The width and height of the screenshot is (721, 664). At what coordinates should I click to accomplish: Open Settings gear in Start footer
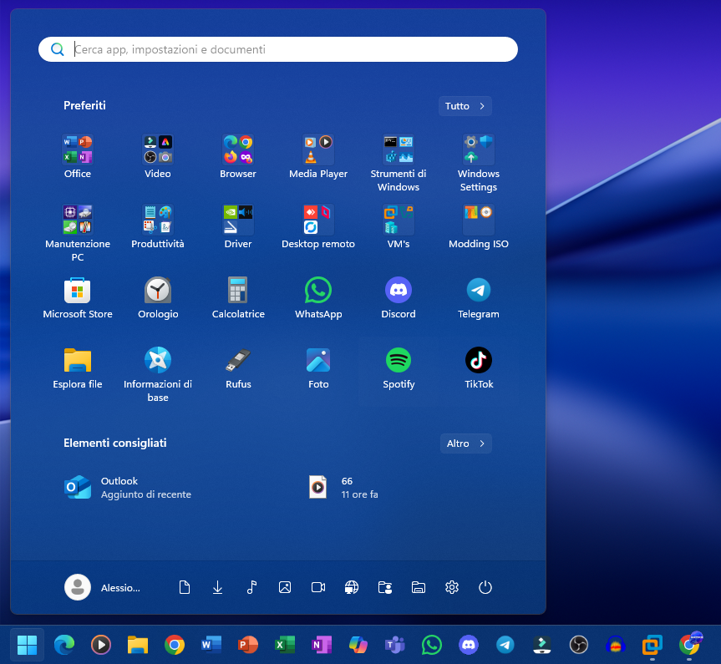[452, 587]
